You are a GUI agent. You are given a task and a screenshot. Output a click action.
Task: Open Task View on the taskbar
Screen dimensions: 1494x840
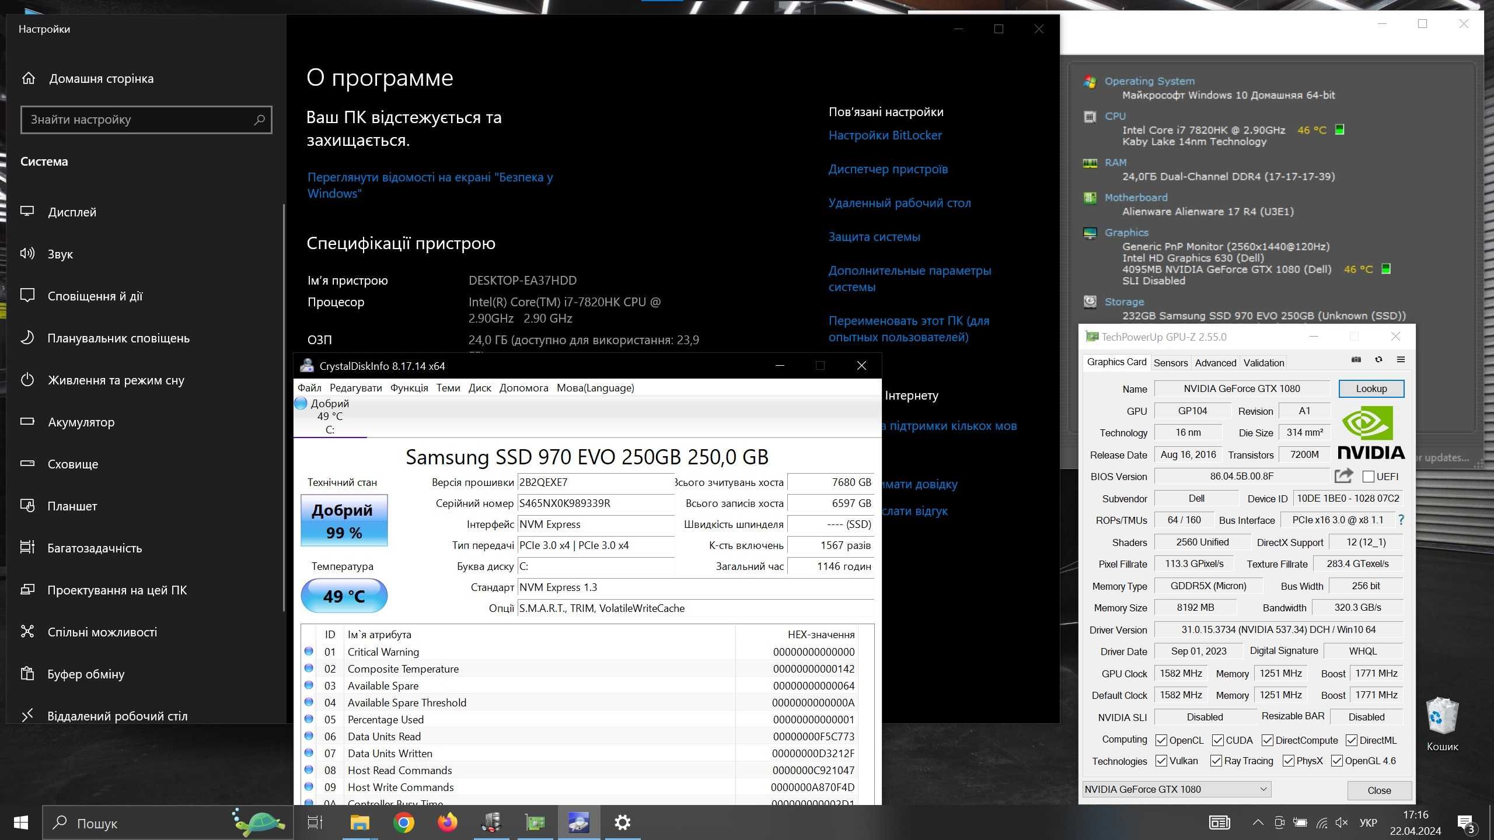click(315, 823)
